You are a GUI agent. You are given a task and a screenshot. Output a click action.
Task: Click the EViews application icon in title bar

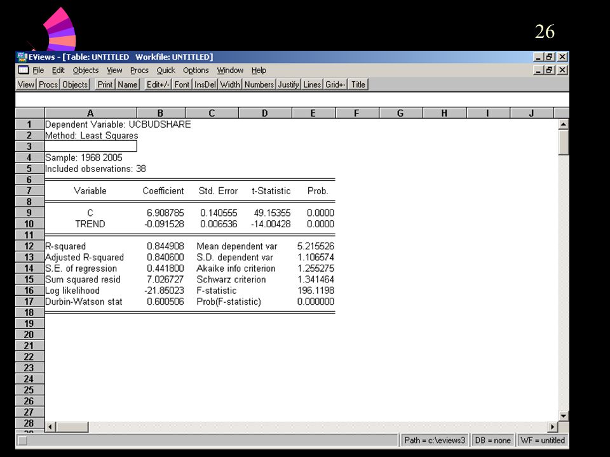pyautogui.click(x=22, y=57)
